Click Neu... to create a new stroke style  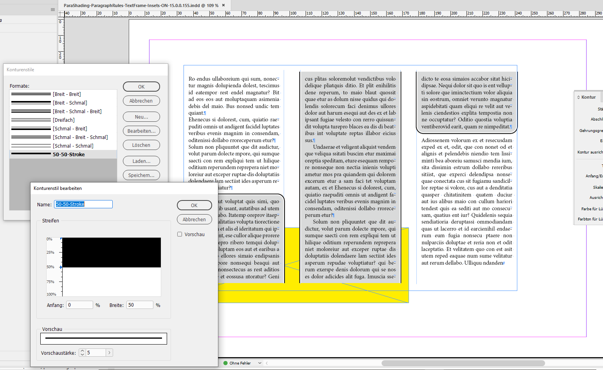tap(141, 117)
